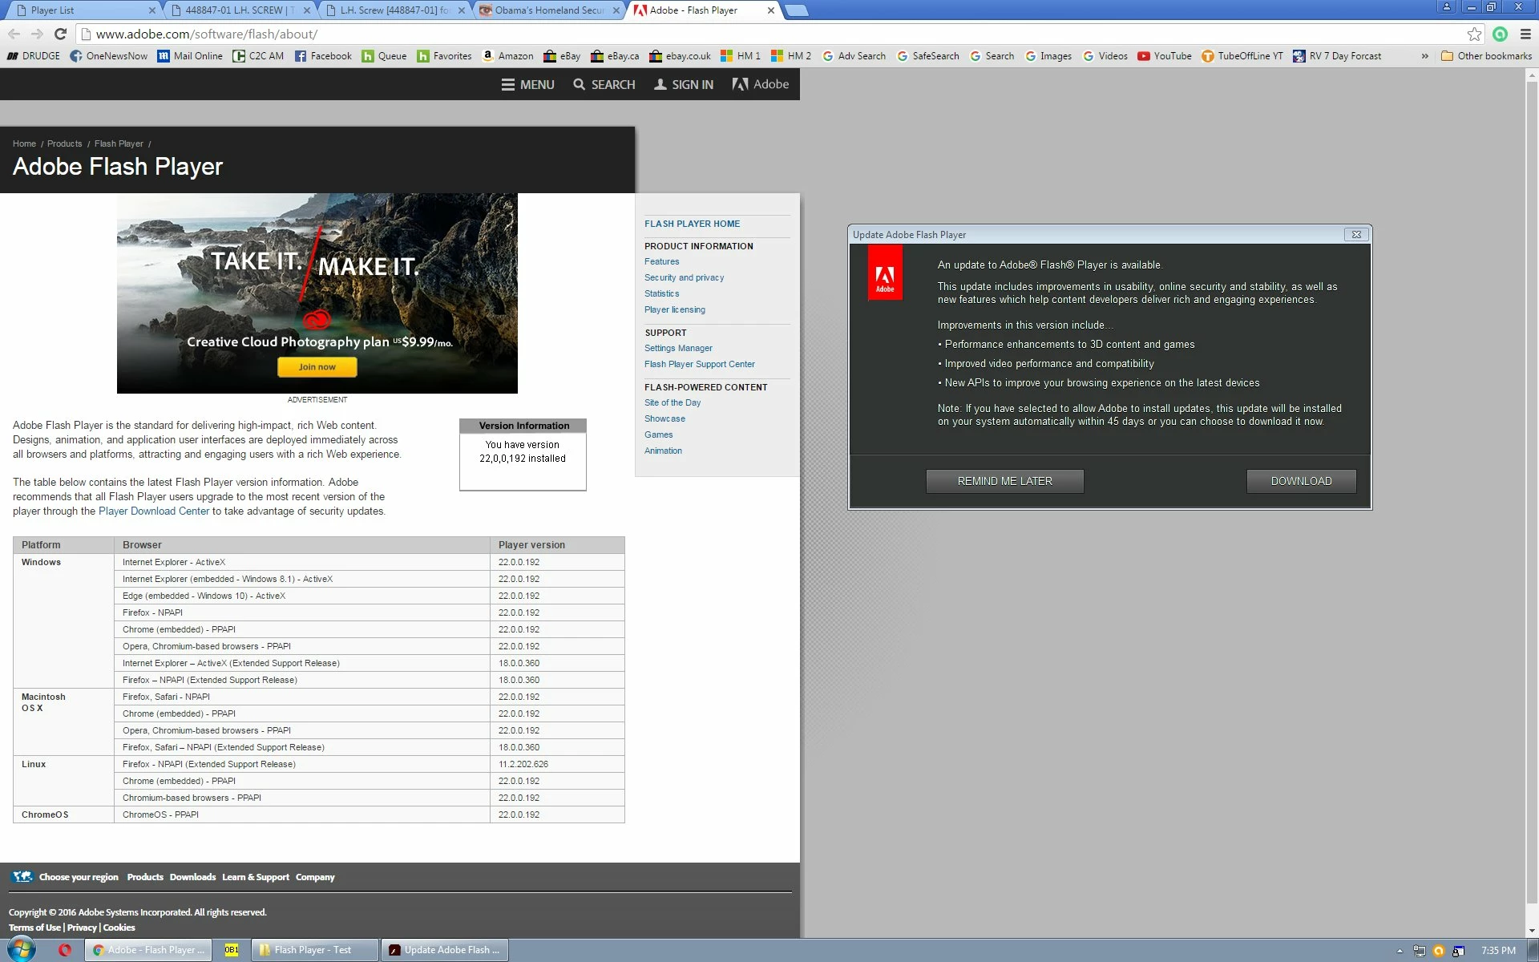Bookmark this page with the star icon

tap(1474, 34)
